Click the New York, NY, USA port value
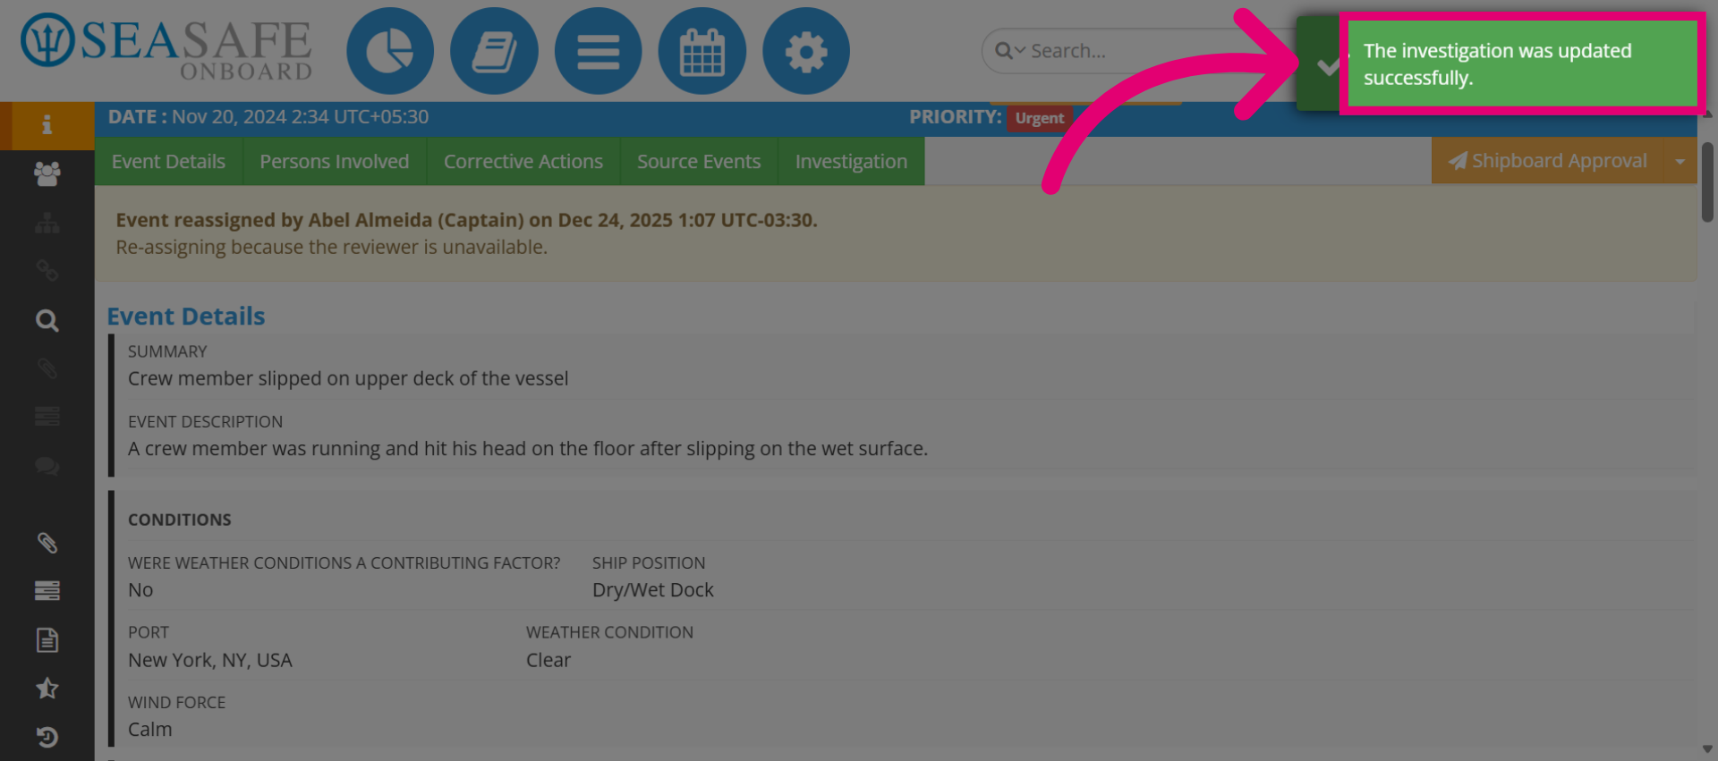Screen dimensions: 1718x761 [210, 660]
